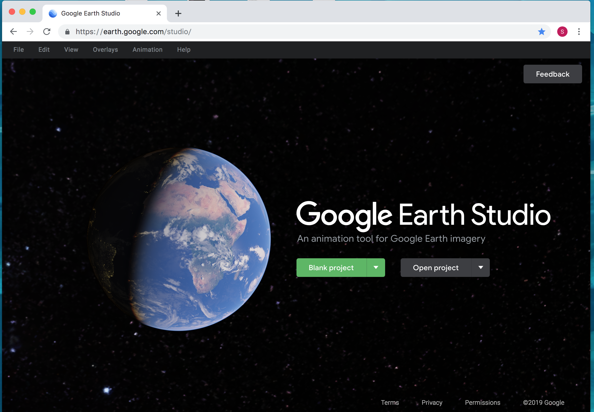Close the Google Earth Studio tab
Screen dimensions: 594x412
pyautogui.click(x=159, y=13)
